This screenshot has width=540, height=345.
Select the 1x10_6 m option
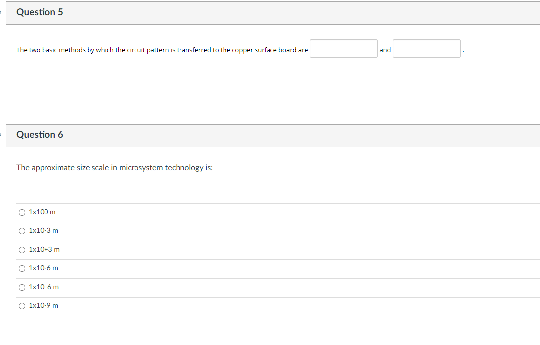tap(22, 288)
